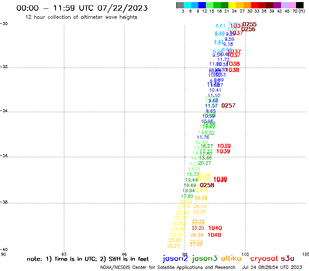Click the bright red swatch in the scale

(254, 5)
